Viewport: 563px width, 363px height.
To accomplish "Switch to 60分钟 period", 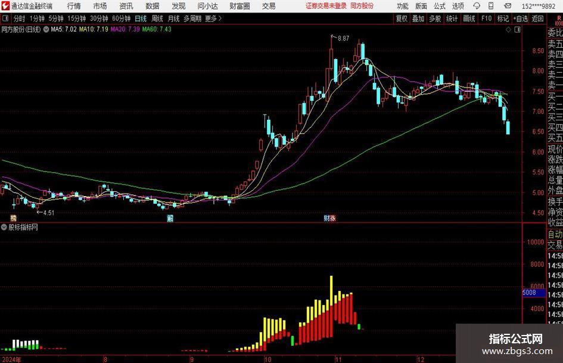I will (x=121, y=18).
